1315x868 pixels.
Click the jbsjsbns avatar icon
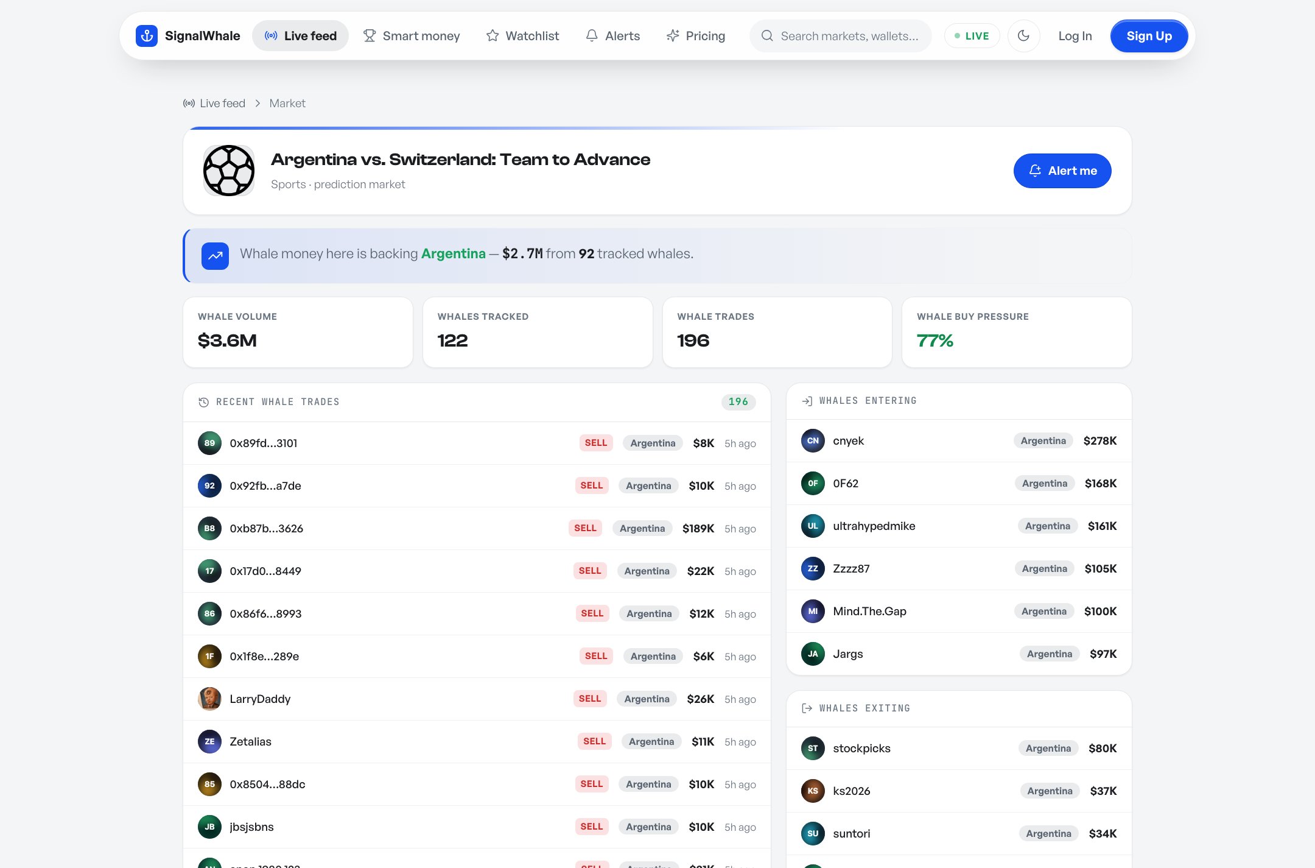[x=209, y=827]
